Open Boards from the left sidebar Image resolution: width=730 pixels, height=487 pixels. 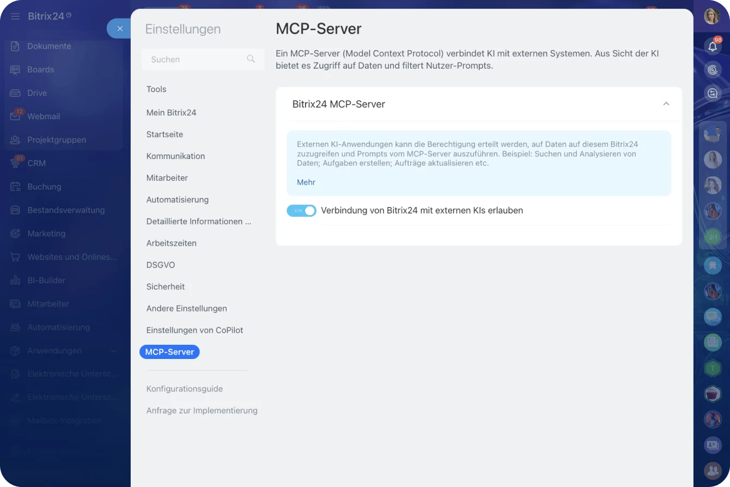[x=41, y=70]
